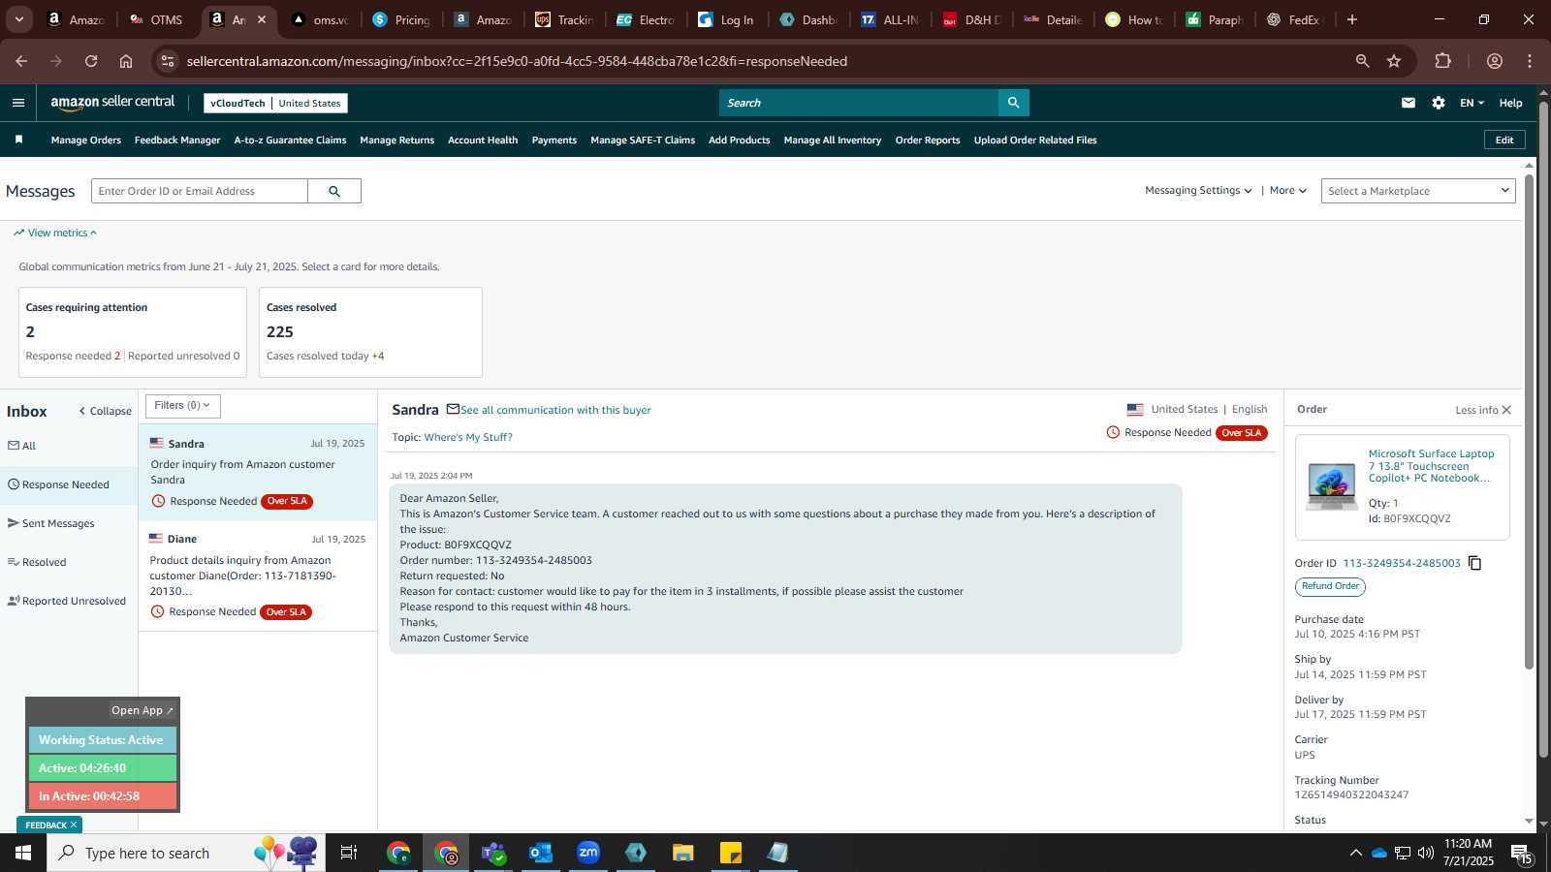Screen dimensions: 1551x872
Task: Open the Filters (0) dropdown
Action: pyautogui.click(x=183, y=406)
